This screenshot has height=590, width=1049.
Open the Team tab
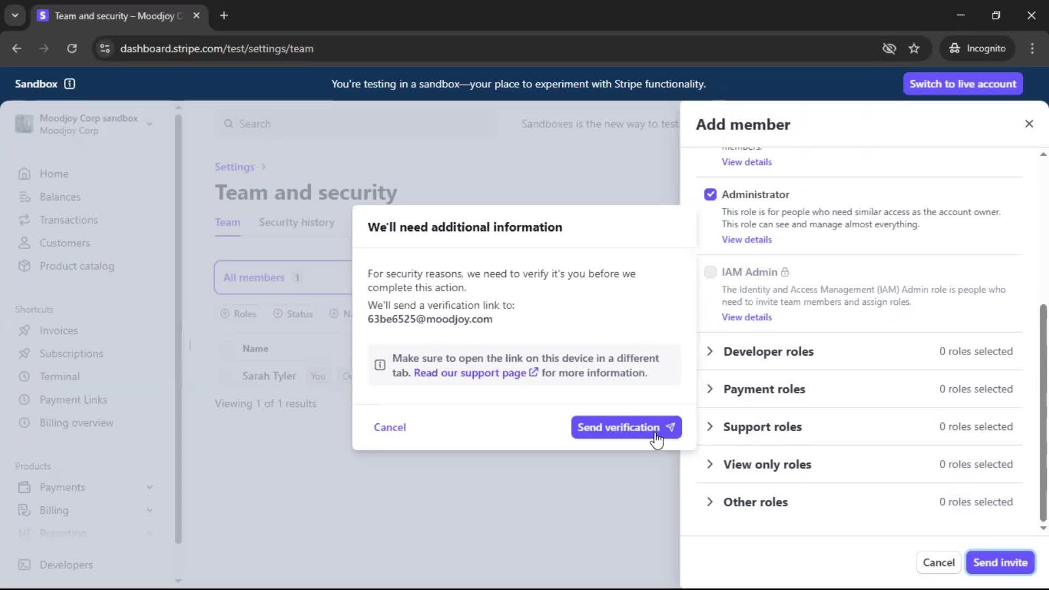pyautogui.click(x=227, y=222)
